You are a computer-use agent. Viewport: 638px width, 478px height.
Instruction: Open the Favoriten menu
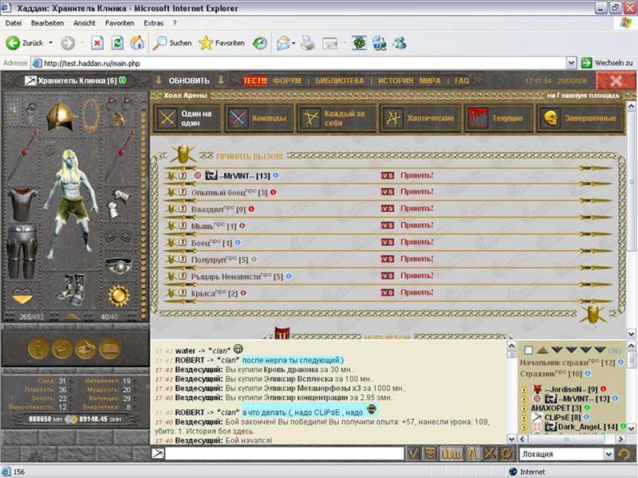(120, 23)
